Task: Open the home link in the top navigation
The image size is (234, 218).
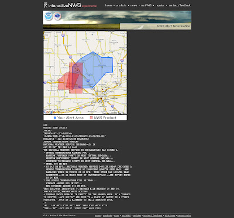Action: click(109, 5)
